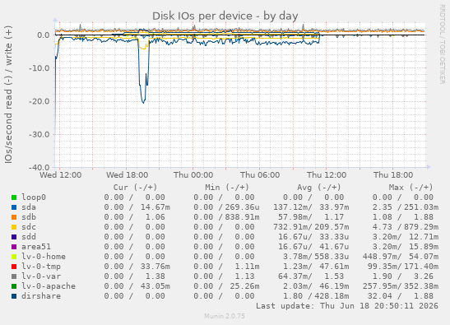Click dirshare Avg read value 1.80

click(x=293, y=296)
